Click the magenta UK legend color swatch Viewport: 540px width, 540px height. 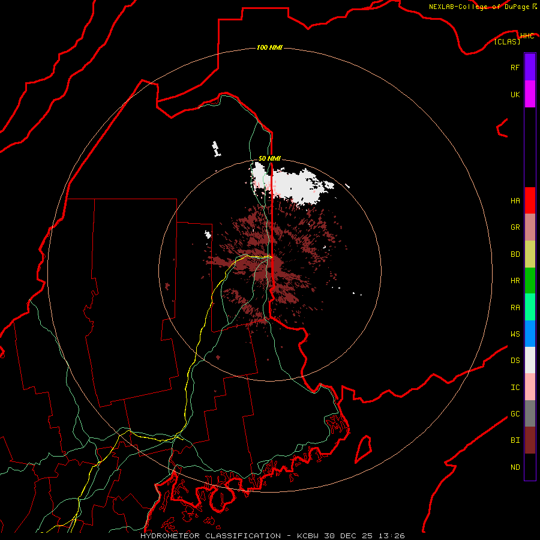click(530, 94)
